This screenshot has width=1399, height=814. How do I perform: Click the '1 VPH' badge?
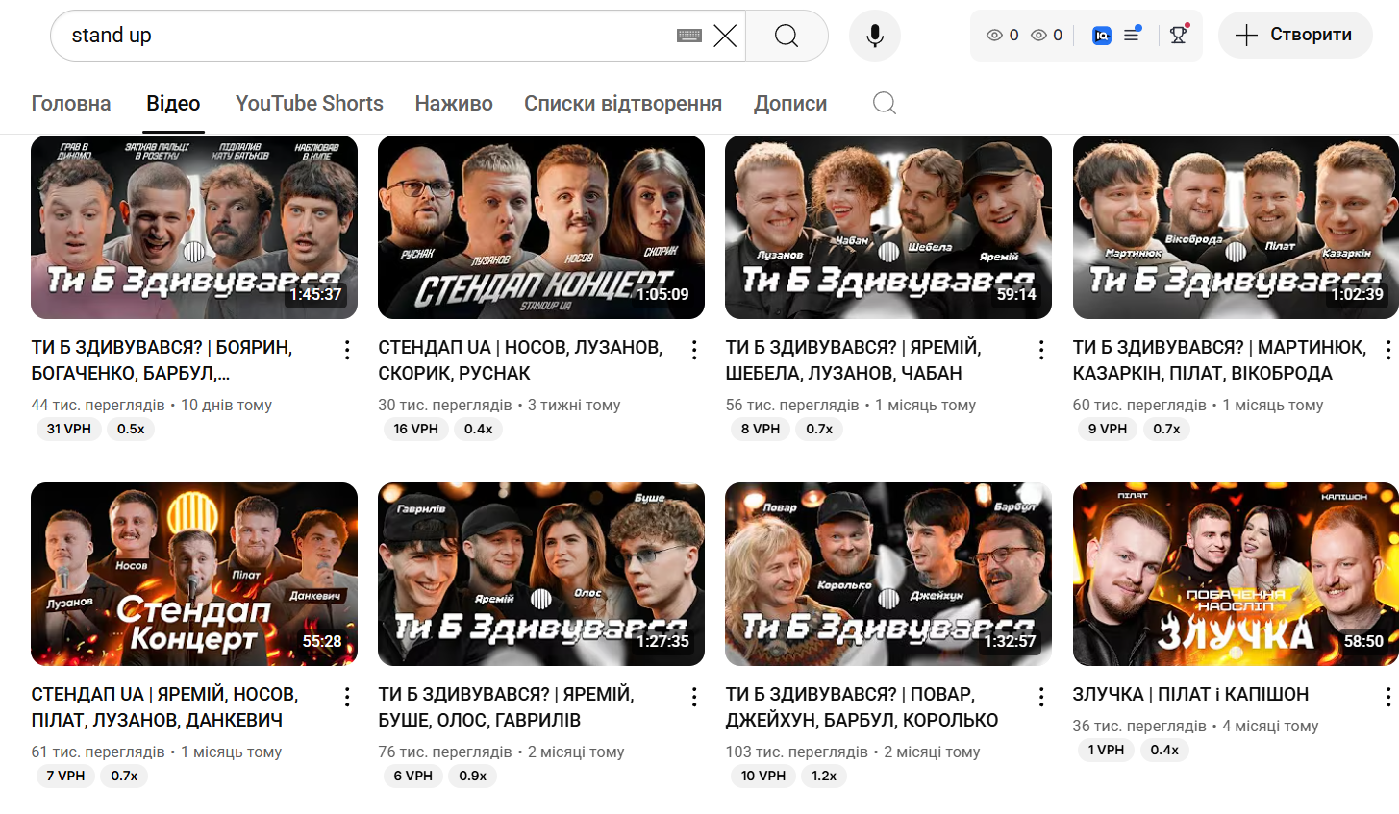coord(1106,750)
